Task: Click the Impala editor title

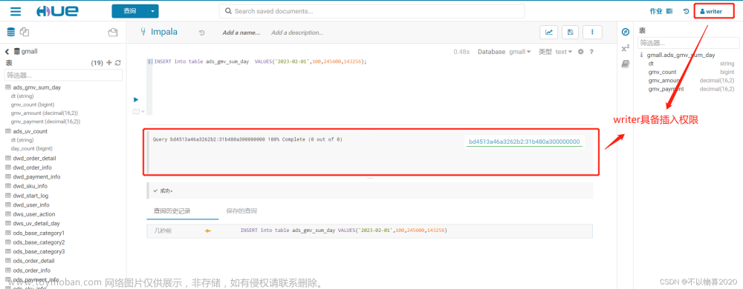Action: (x=164, y=32)
